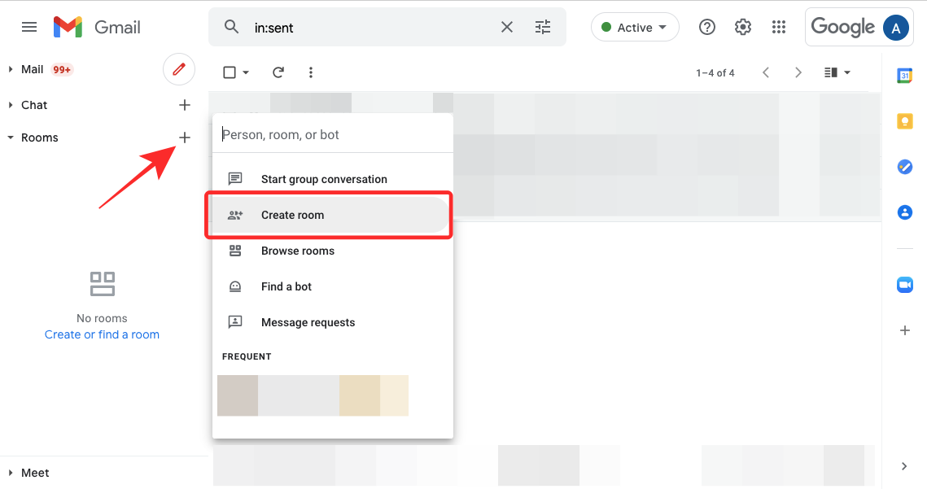Viewport: 927px width, 489px height.
Task: Click the Person, room, or bot field
Action: click(332, 134)
